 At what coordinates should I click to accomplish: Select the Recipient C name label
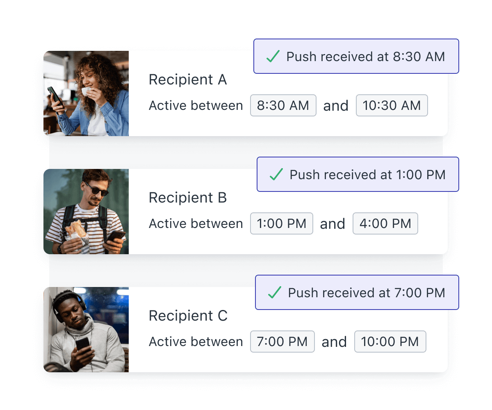point(188,316)
